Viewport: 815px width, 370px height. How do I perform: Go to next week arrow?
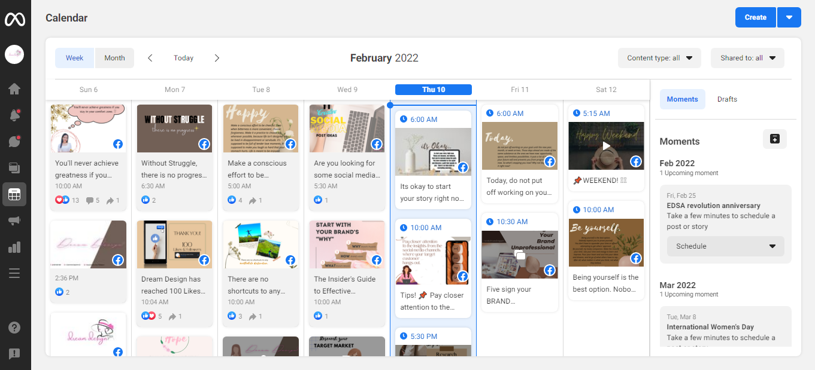point(217,58)
